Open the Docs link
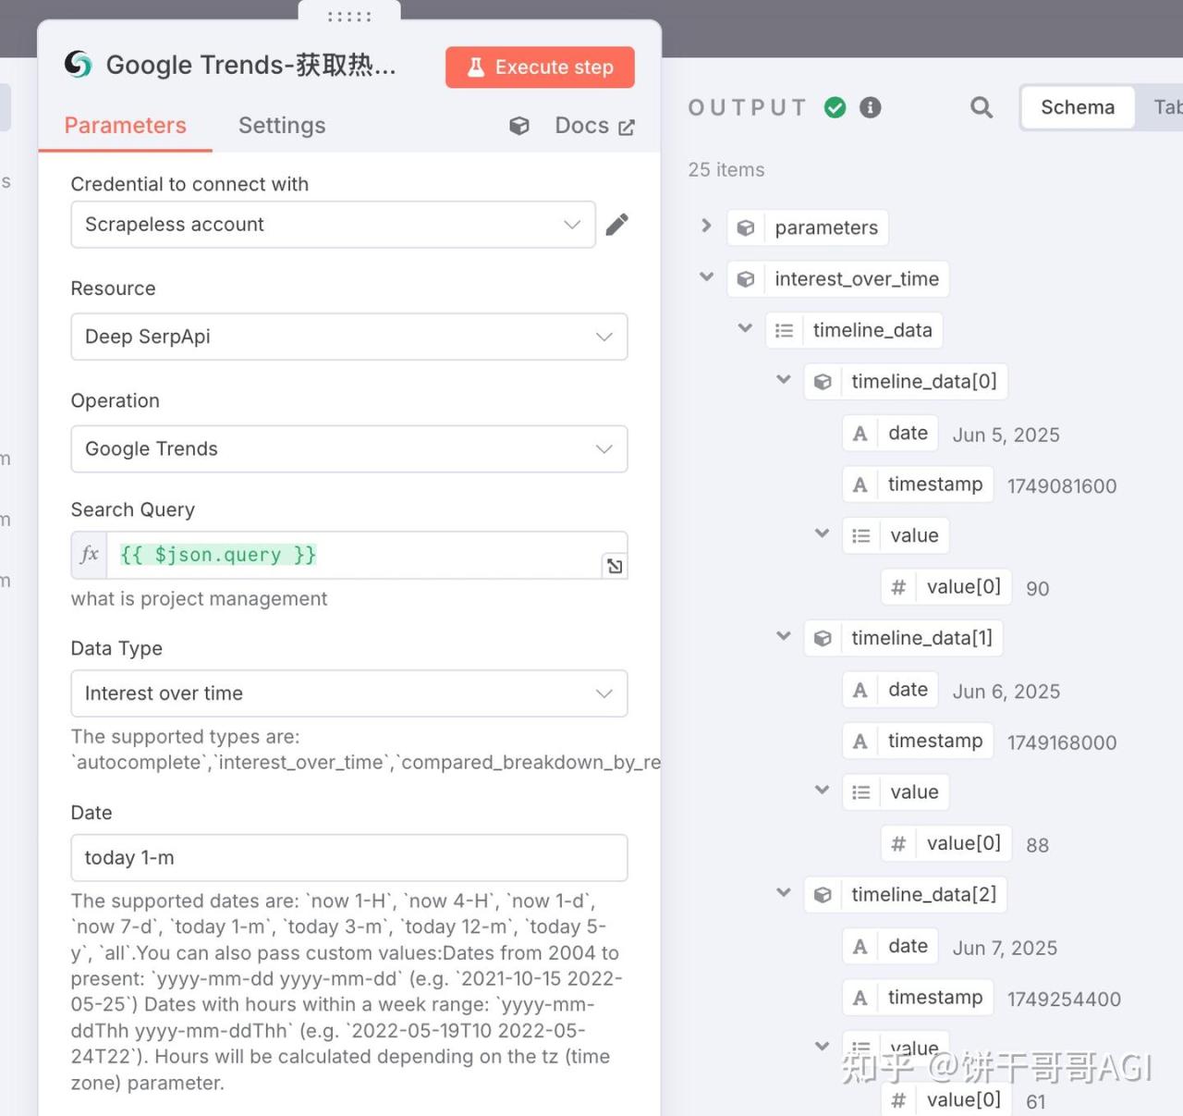This screenshot has height=1116, width=1183. point(594,126)
